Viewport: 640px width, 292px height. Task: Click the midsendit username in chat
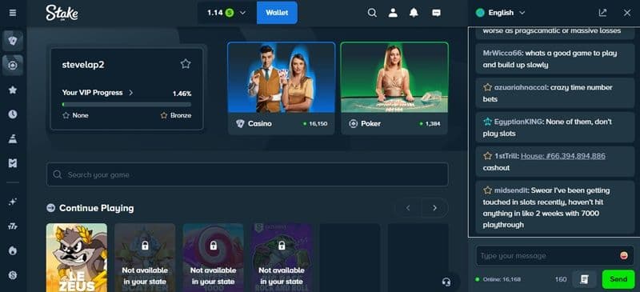pyautogui.click(x=511, y=190)
